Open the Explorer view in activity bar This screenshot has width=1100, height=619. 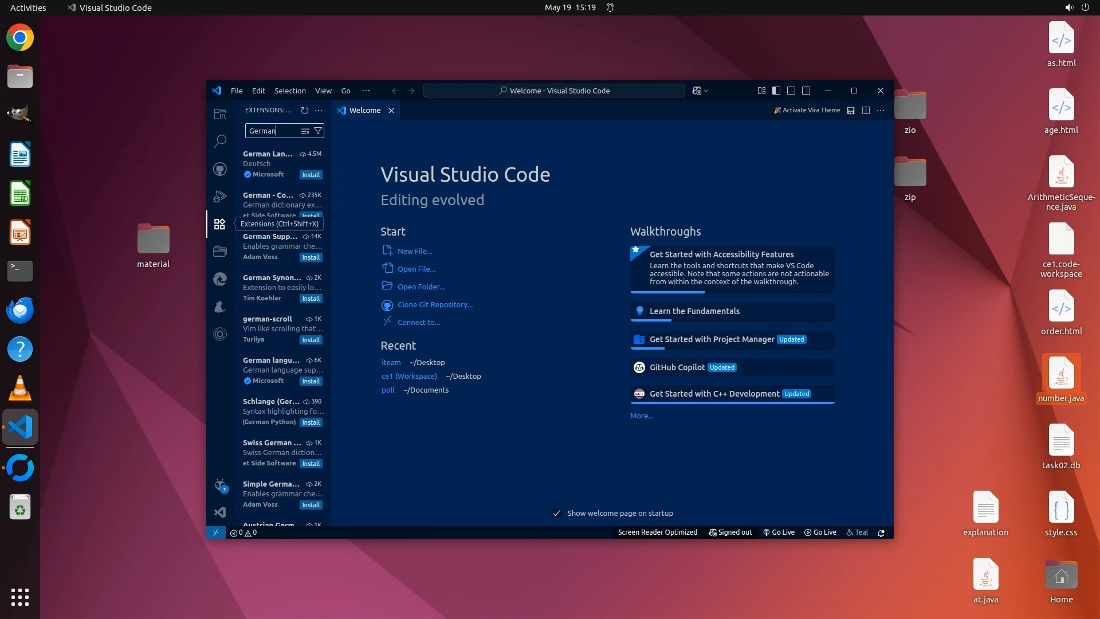pyautogui.click(x=220, y=114)
